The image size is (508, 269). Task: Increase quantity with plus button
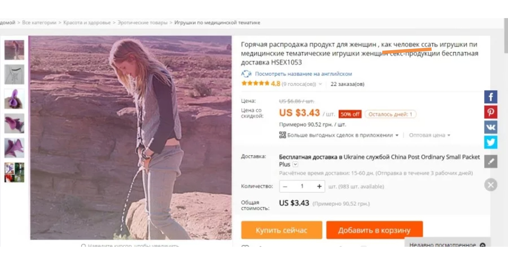319,186
